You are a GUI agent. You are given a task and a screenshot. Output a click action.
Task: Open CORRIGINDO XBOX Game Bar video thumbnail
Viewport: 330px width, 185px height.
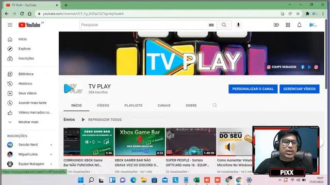(x=89, y=142)
